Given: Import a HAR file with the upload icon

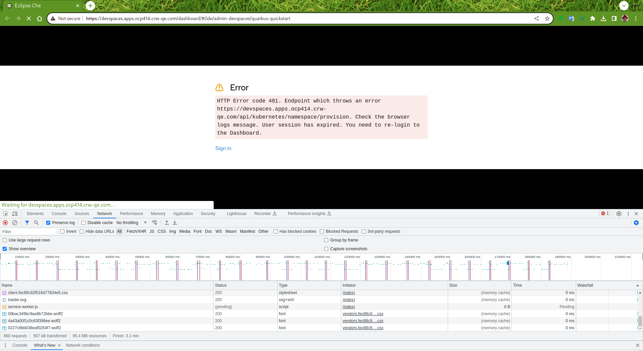Looking at the screenshot, I should 167,223.
